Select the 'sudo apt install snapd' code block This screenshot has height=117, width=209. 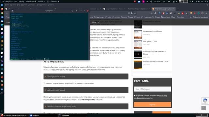(x=86, y=76)
